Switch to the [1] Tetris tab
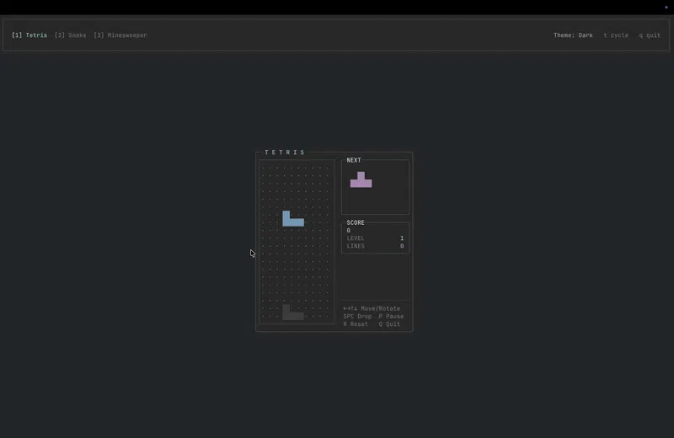This screenshot has height=438, width=674. [x=29, y=35]
